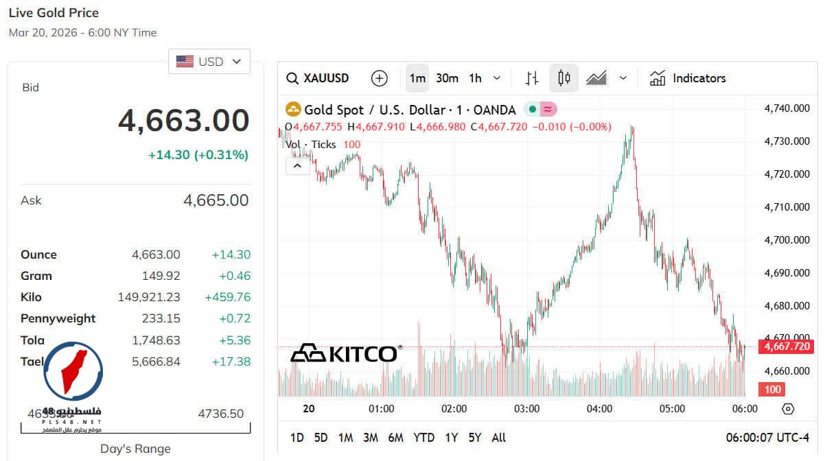Select the bars chart style icon
The height and width of the screenshot is (461, 825).
532,78
